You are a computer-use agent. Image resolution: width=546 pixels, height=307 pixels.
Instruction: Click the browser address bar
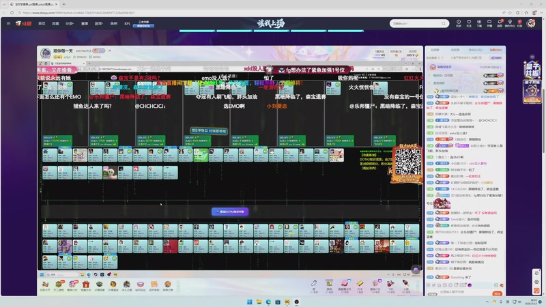coord(258,12)
